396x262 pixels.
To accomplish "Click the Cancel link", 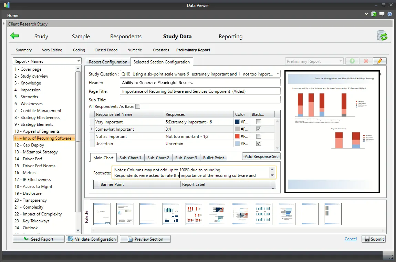I will coord(351,239).
